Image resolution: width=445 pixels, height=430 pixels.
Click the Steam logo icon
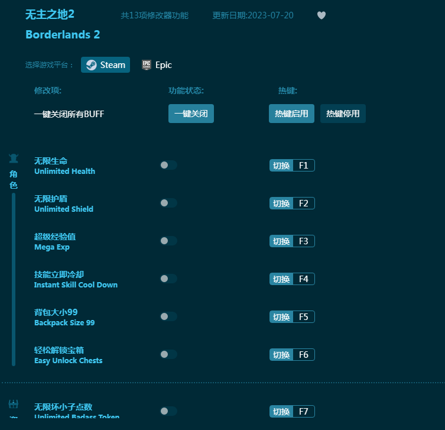pyautogui.click(x=92, y=64)
